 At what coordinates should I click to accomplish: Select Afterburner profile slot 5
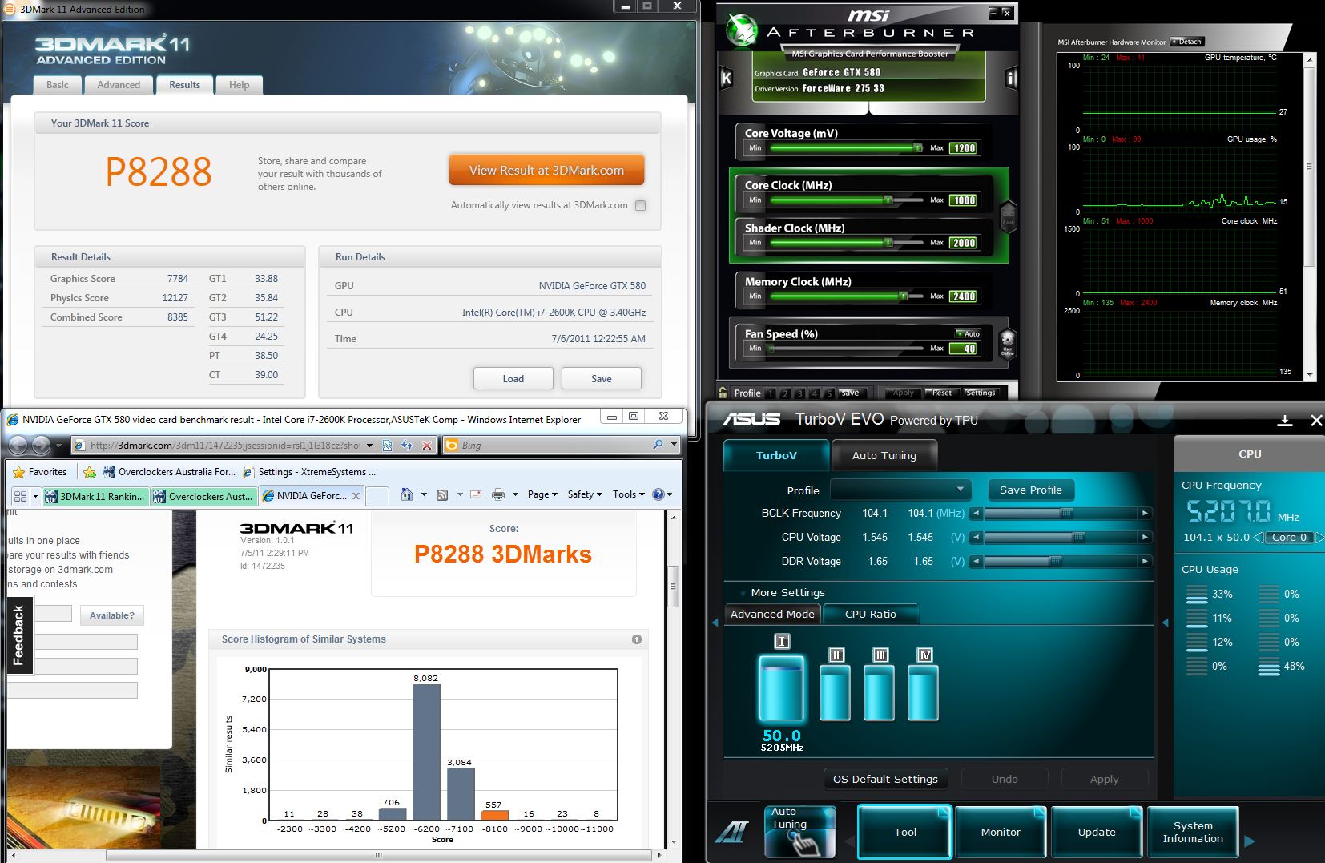click(x=829, y=393)
